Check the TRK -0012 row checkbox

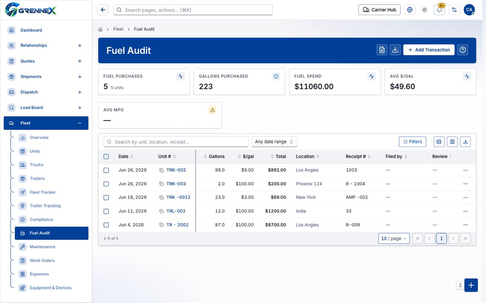[x=106, y=198]
